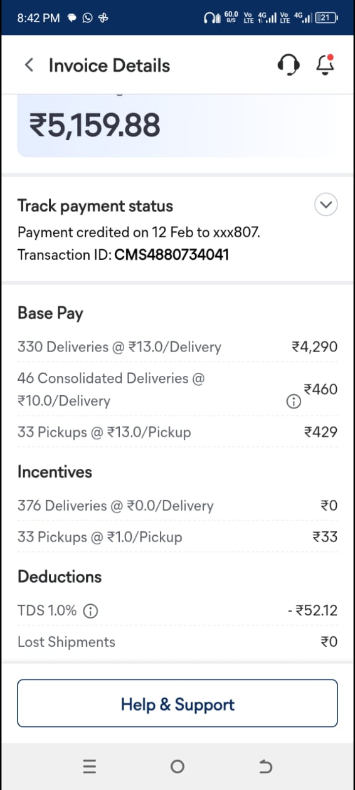Tap the back arrow in header

tap(29, 65)
